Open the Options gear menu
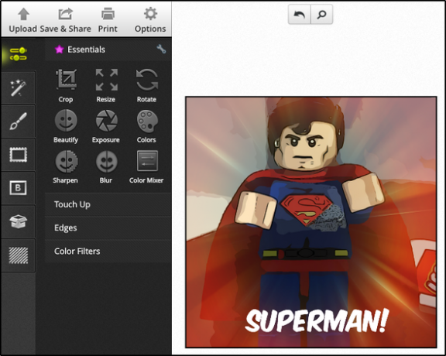 coord(150,20)
